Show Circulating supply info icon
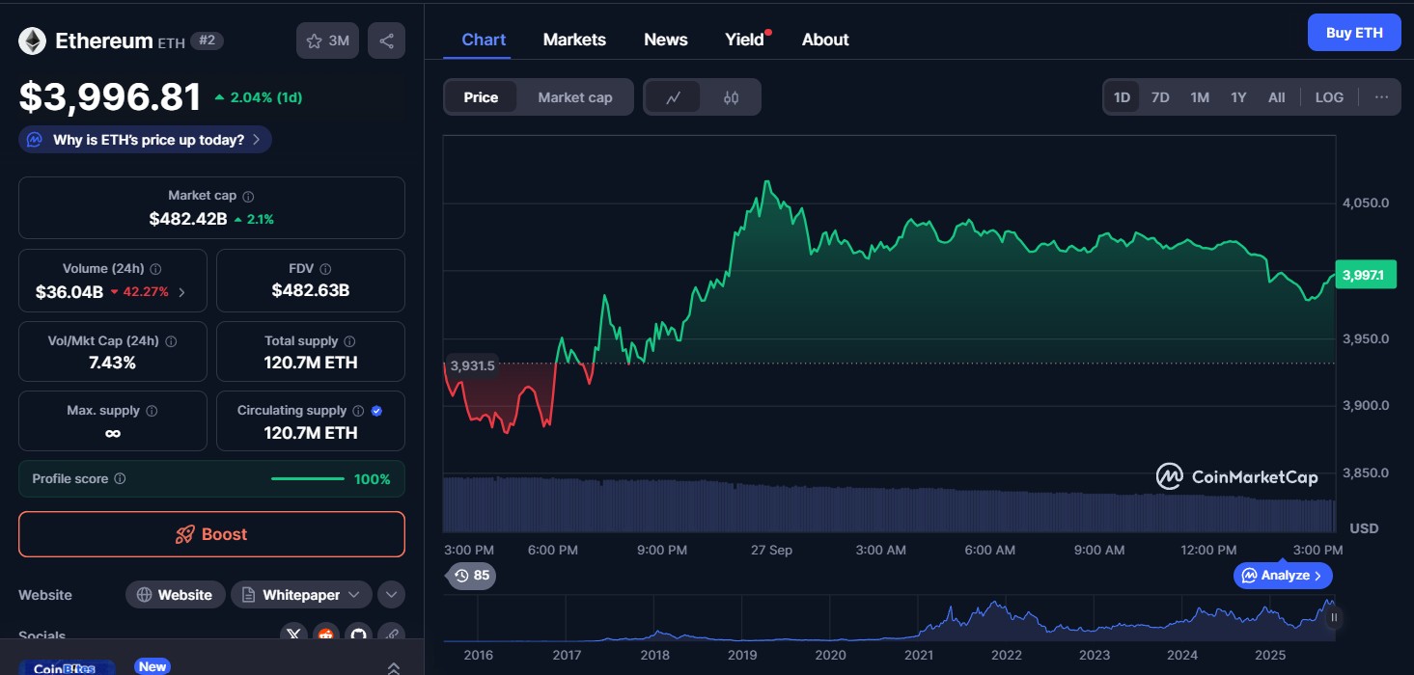 [x=358, y=411]
